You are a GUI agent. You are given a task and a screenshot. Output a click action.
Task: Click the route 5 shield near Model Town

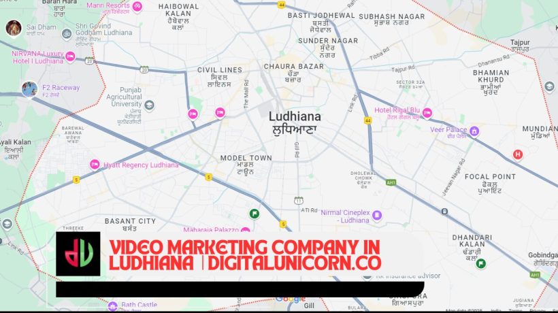pyautogui.click(x=208, y=177)
